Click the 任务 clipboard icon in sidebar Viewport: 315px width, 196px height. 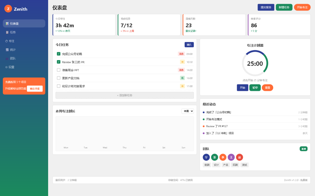pyautogui.click(x=7, y=32)
